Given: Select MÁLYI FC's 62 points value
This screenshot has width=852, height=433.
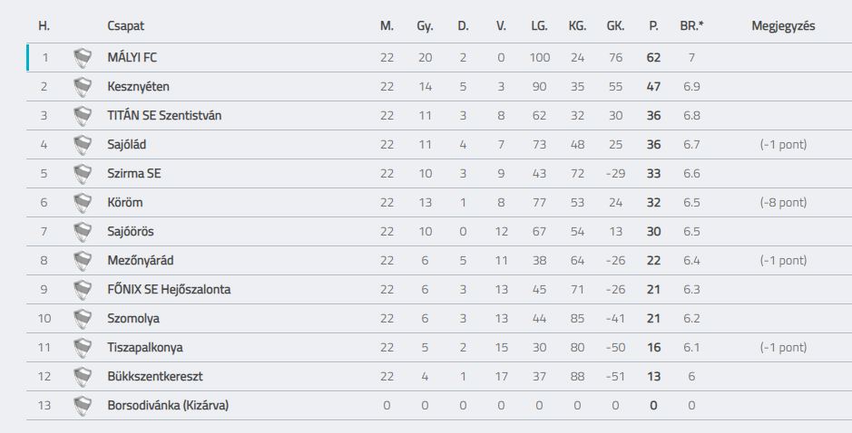Looking at the screenshot, I should 653,57.
